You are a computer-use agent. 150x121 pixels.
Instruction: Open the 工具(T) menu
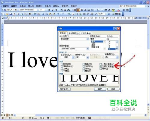point(47,6)
